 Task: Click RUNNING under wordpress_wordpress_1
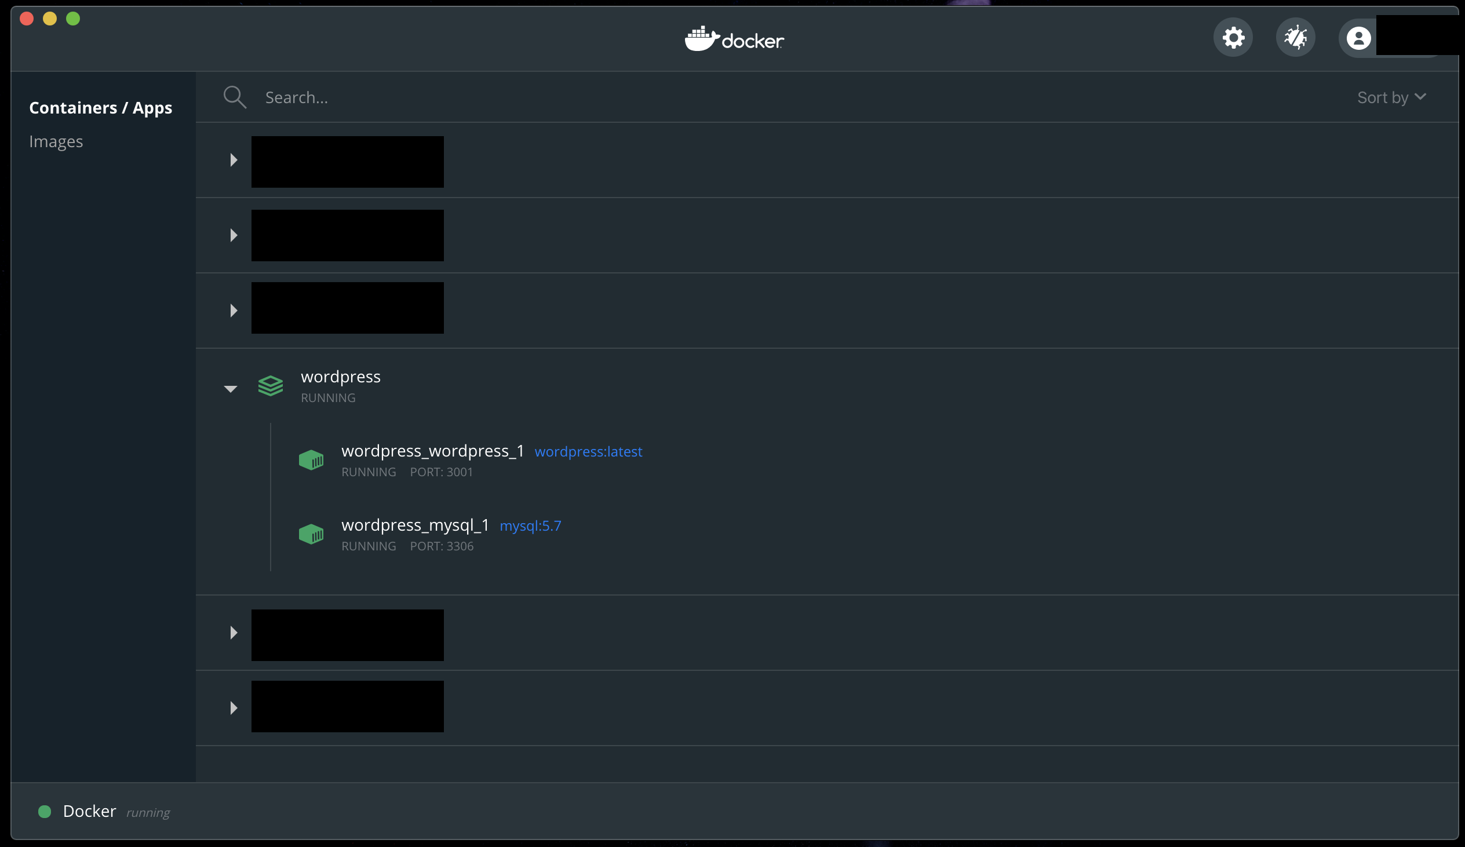(x=369, y=472)
